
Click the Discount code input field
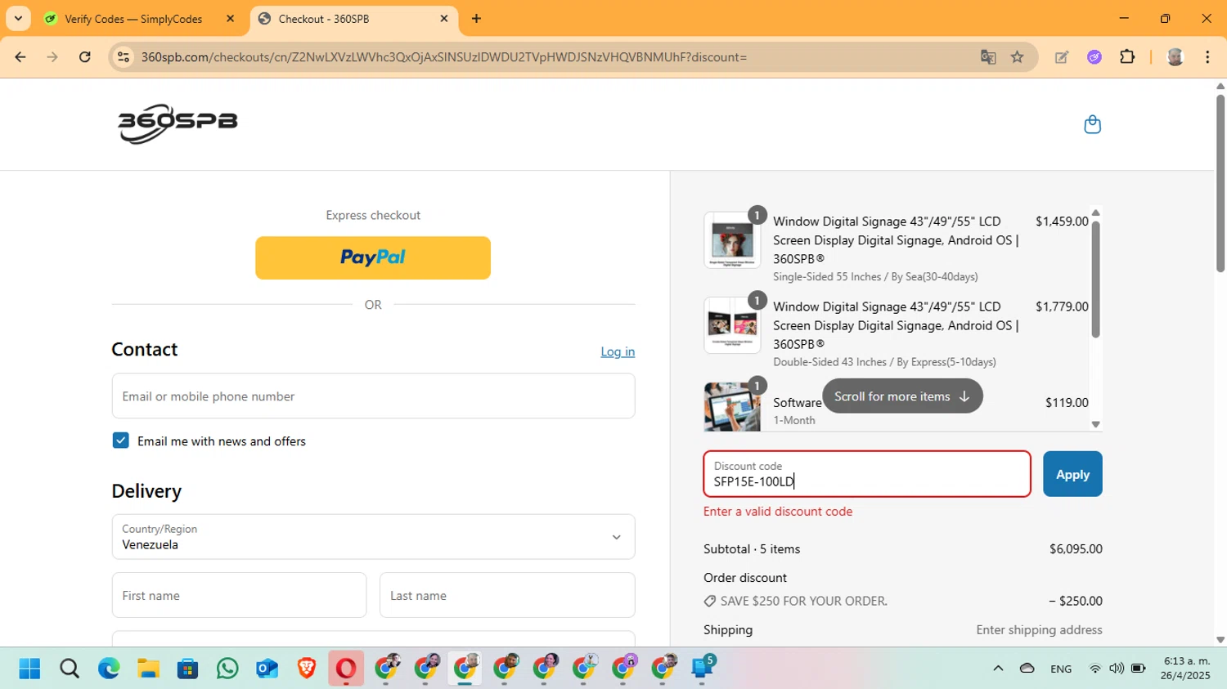pyautogui.click(x=867, y=474)
